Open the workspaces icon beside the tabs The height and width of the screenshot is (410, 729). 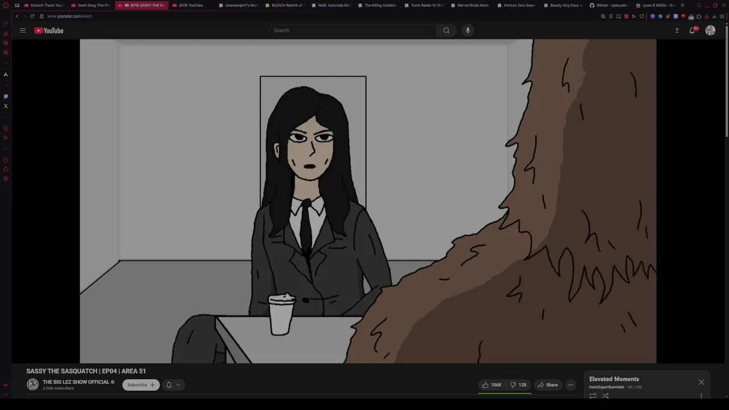(x=17, y=5)
